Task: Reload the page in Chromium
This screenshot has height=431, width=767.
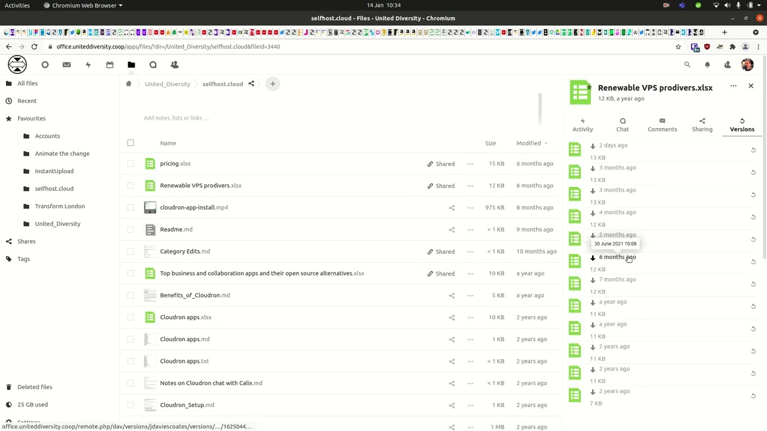Action: click(34, 47)
